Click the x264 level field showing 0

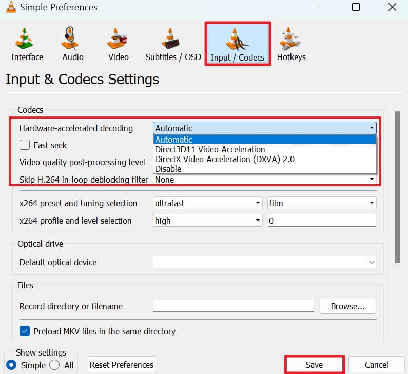point(322,221)
